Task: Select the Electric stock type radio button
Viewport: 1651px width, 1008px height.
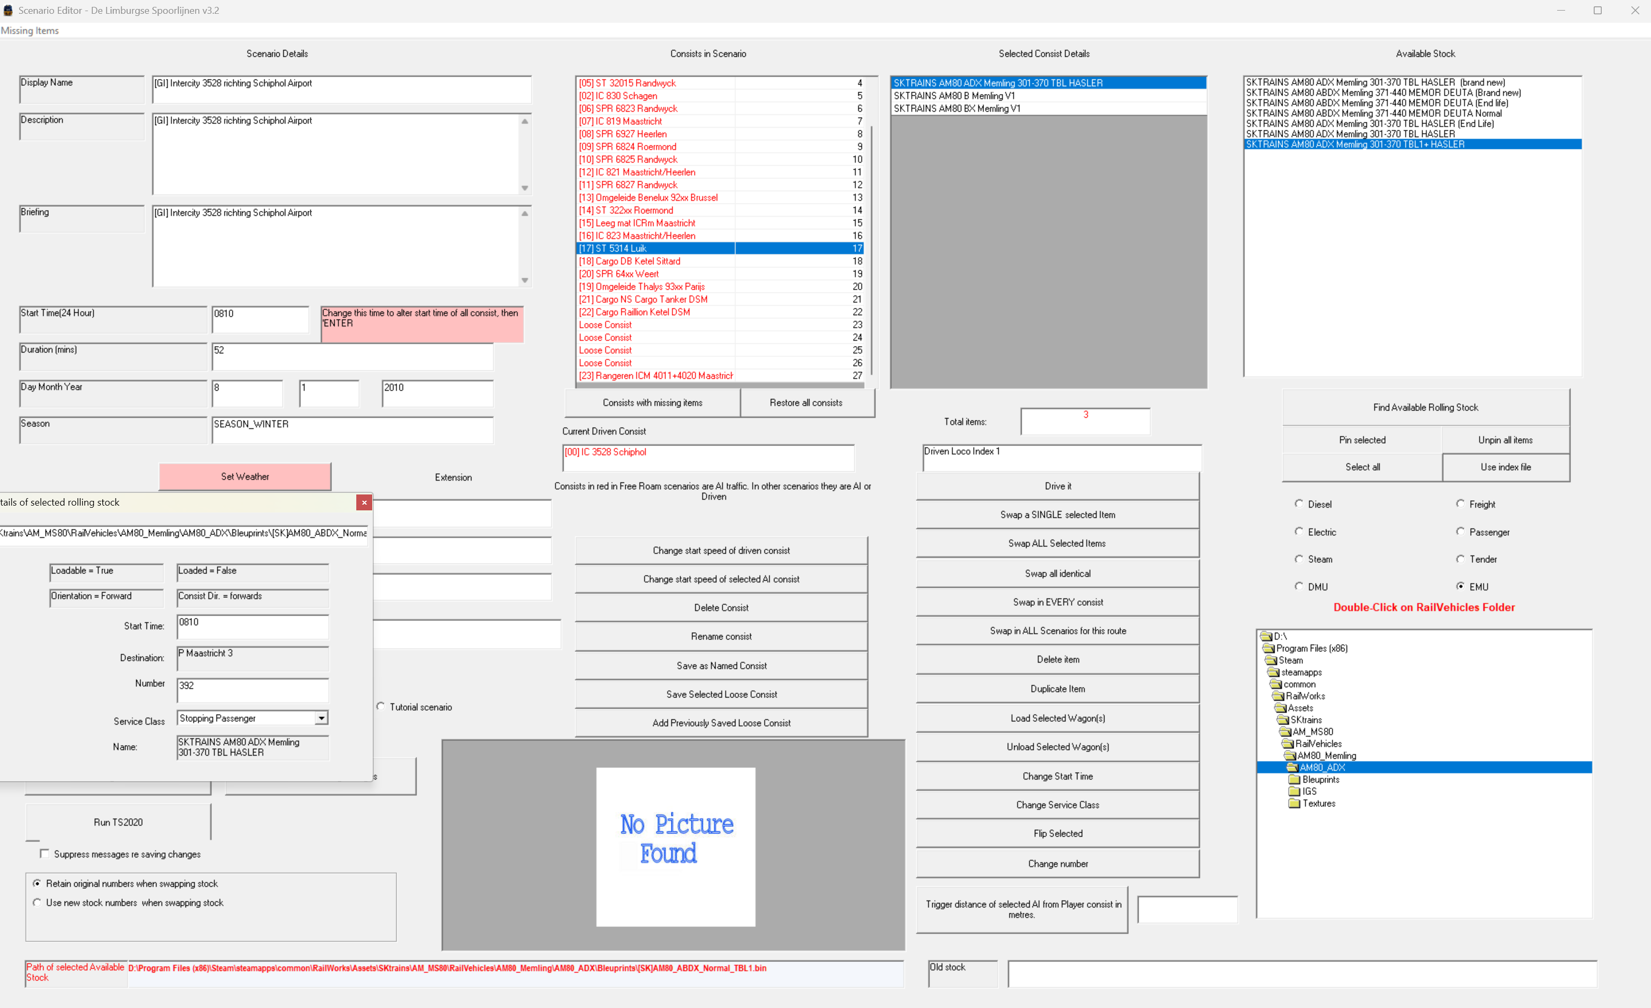Action: point(1298,531)
